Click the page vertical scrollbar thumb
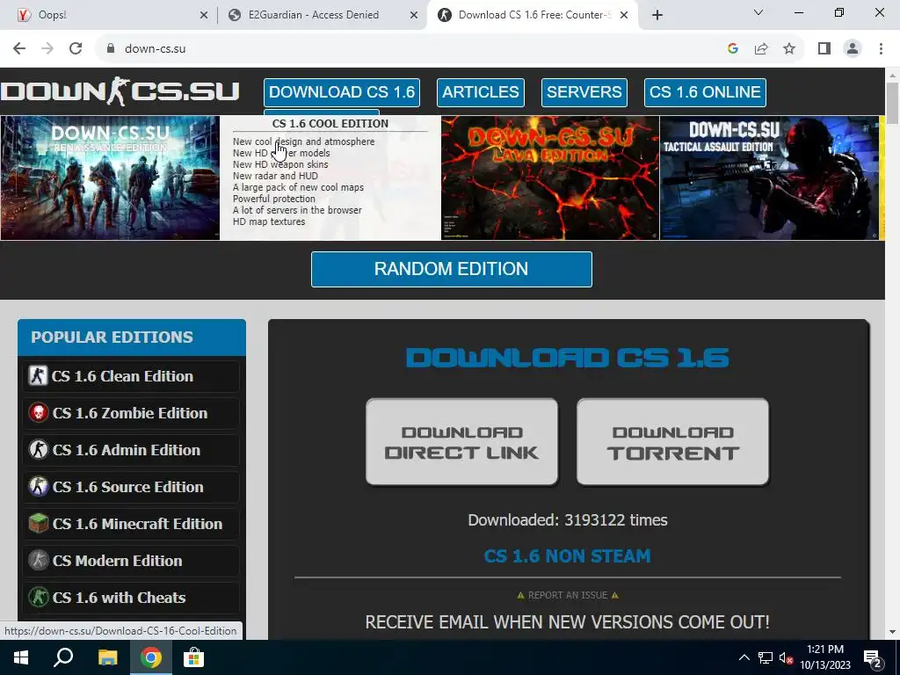The image size is (900, 675). click(892, 103)
